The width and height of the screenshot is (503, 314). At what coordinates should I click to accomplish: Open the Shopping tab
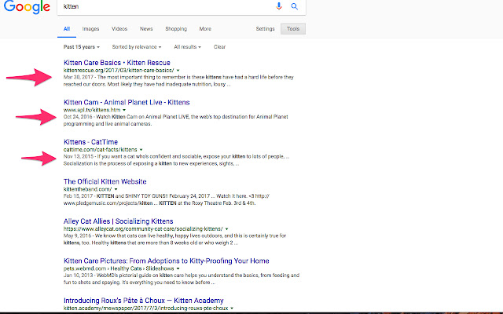176,29
